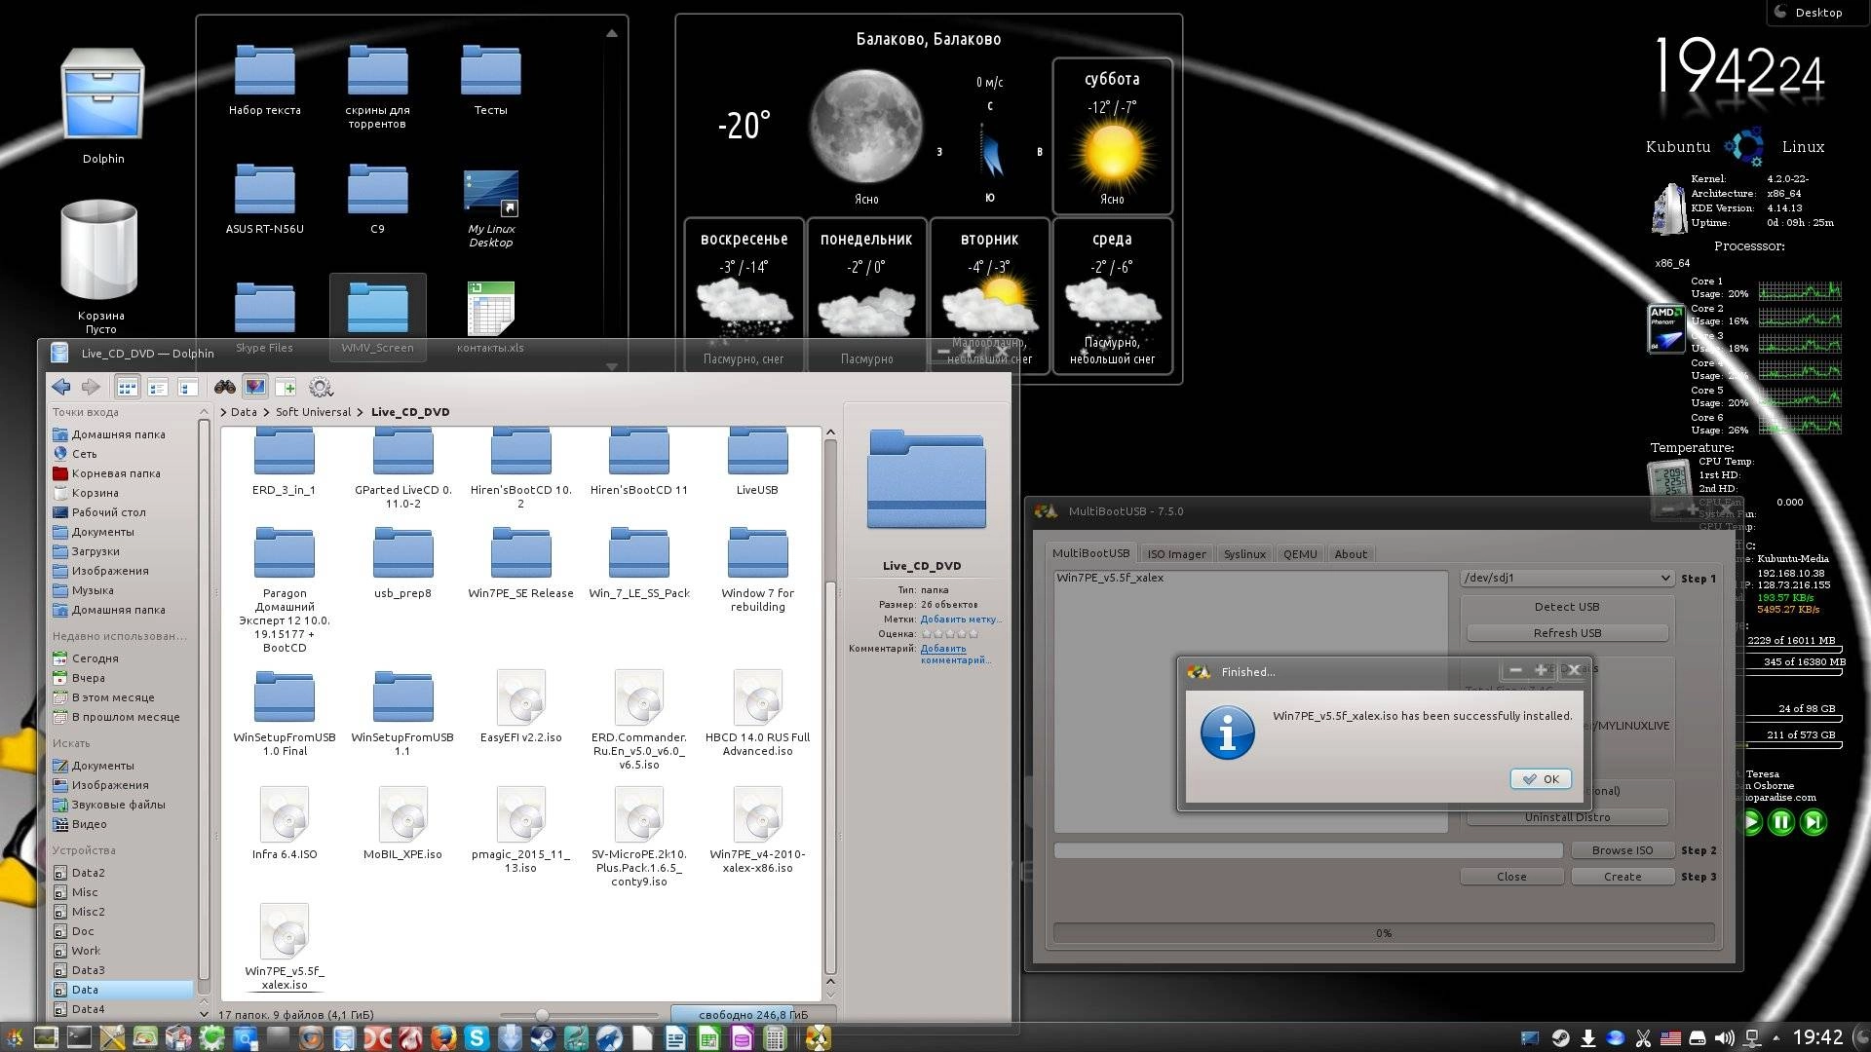
Task: Switch Dolphin to compact view mode
Action: tap(157, 388)
